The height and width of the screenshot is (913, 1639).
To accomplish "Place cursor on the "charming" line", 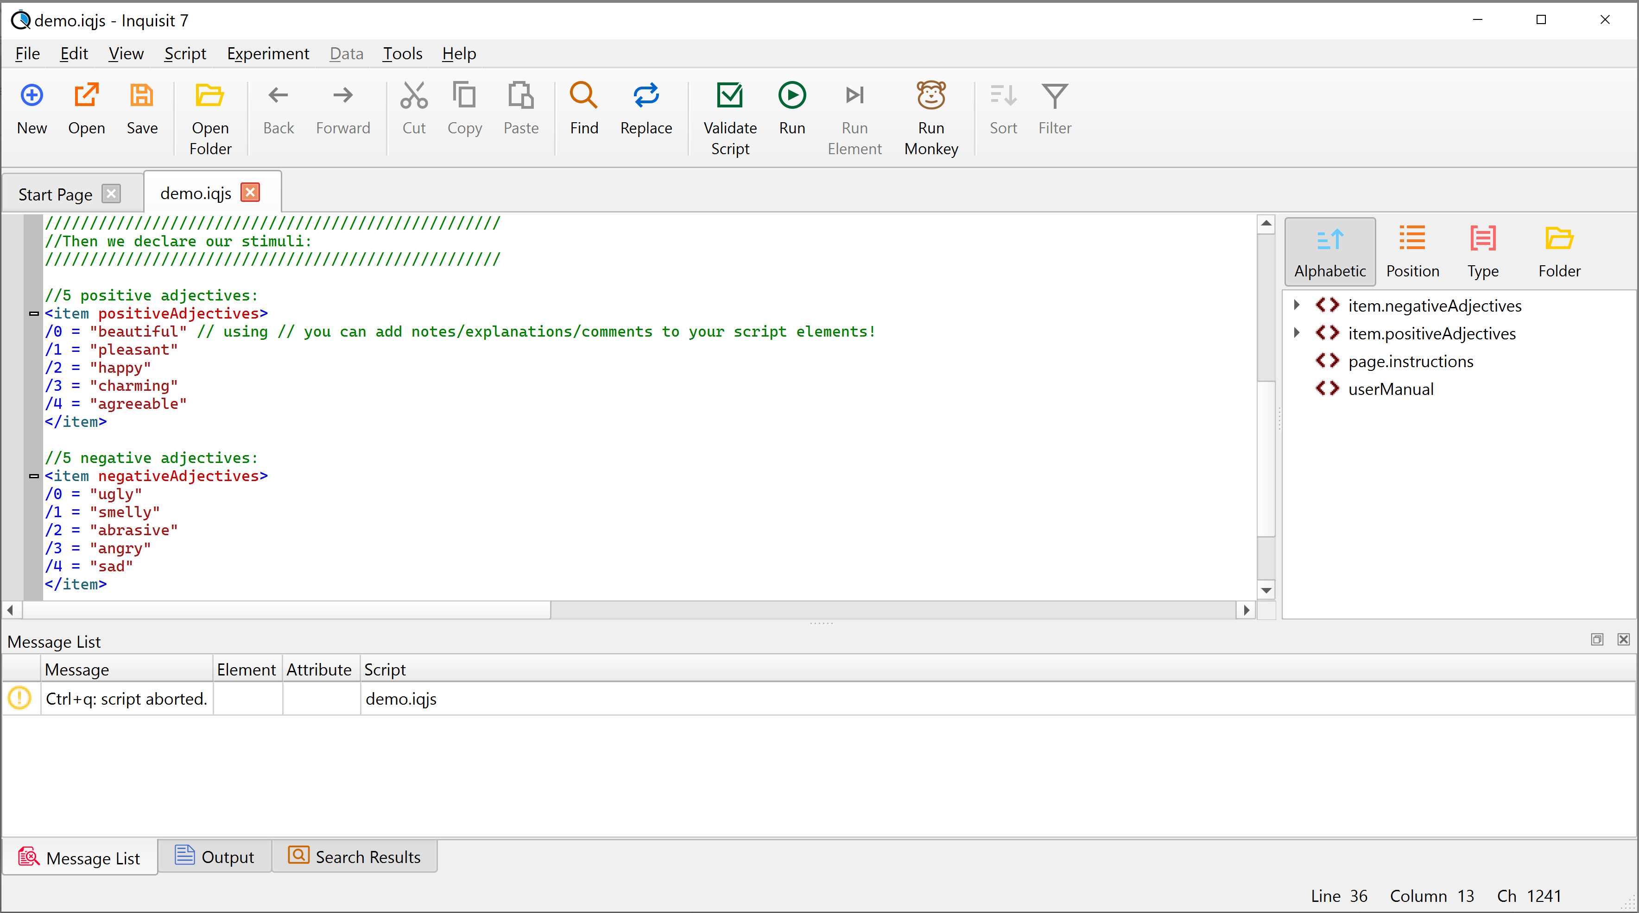I will click(x=111, y=386).
